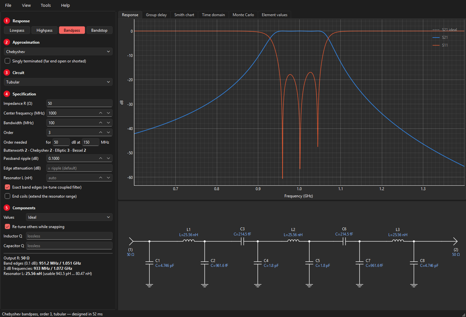Viewport: 466px width, 317px height.
Task: Click the Impedance R input field
Action: click(79, 103)
